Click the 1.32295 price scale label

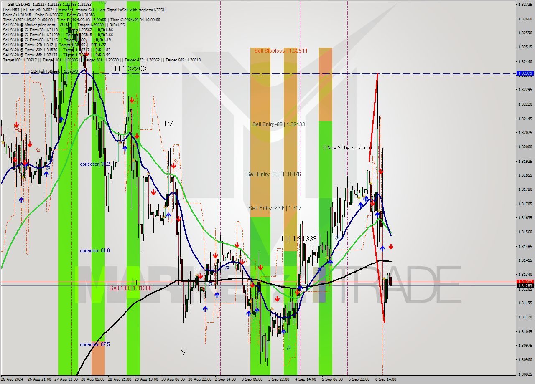525,90
